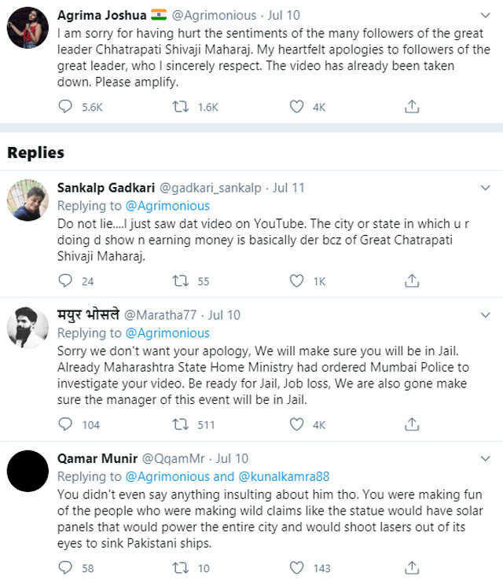
Task: Open Maratha77's profile avatar
Action: click(28, 327)
